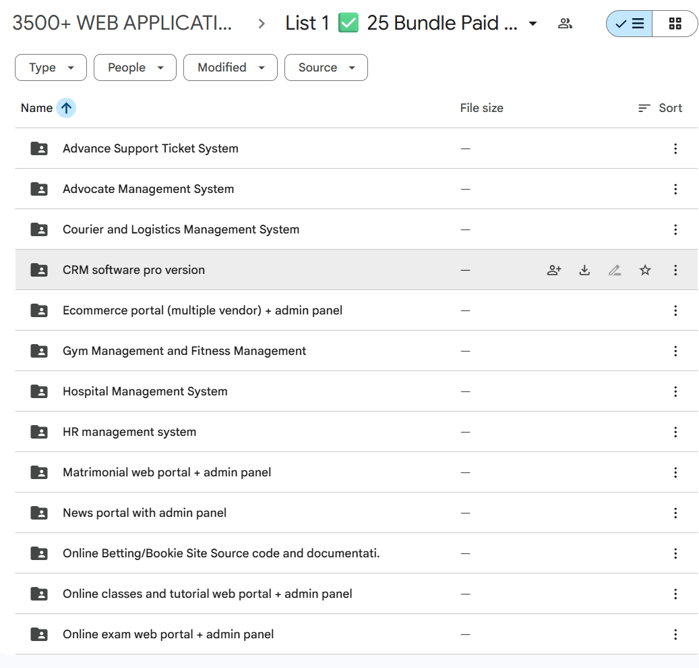
Task: Open the Source filter dropdown
Action: click(326, 67)
